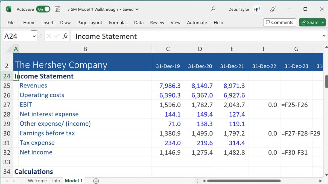The width and height of the screenshot is (328, 184).
Task: Select the Tax expense label cell
Action: (85, 143)
